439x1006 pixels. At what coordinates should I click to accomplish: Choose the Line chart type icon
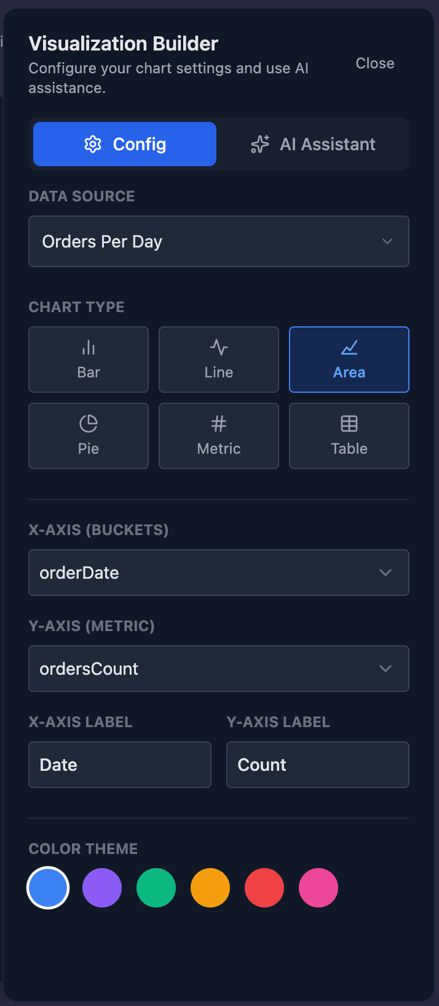(x=219, y=348)
